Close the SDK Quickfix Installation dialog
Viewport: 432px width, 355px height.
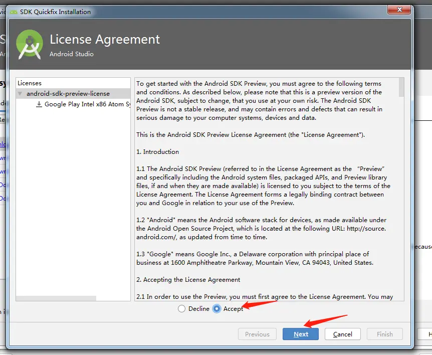point(399,10)
